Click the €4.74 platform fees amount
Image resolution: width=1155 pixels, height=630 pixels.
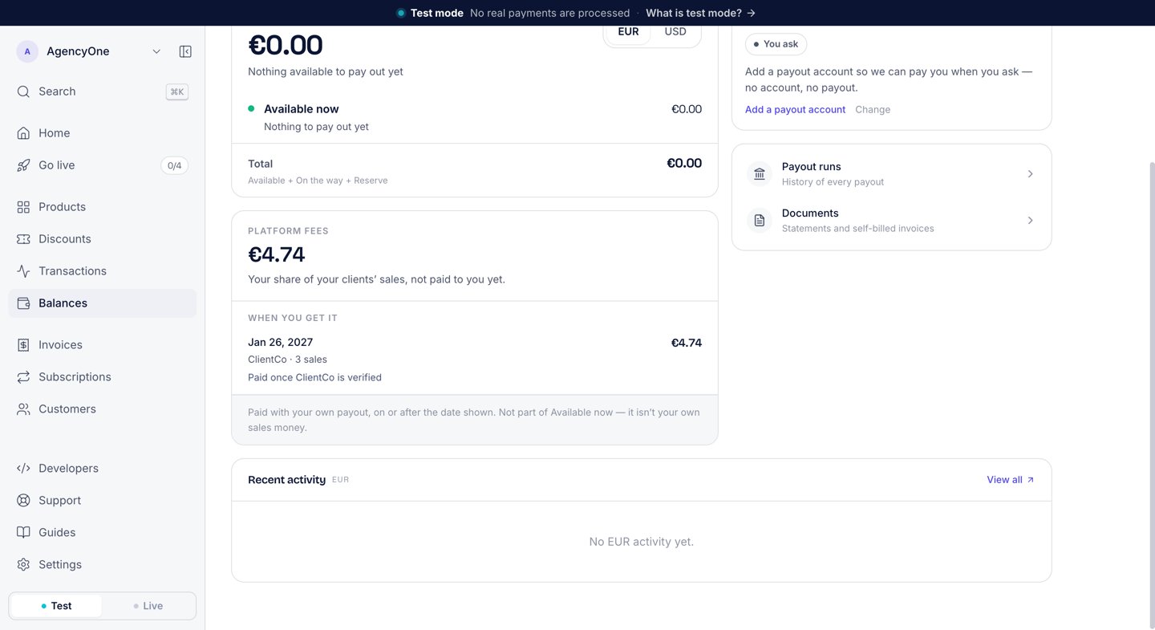click(x=277, y=254)
